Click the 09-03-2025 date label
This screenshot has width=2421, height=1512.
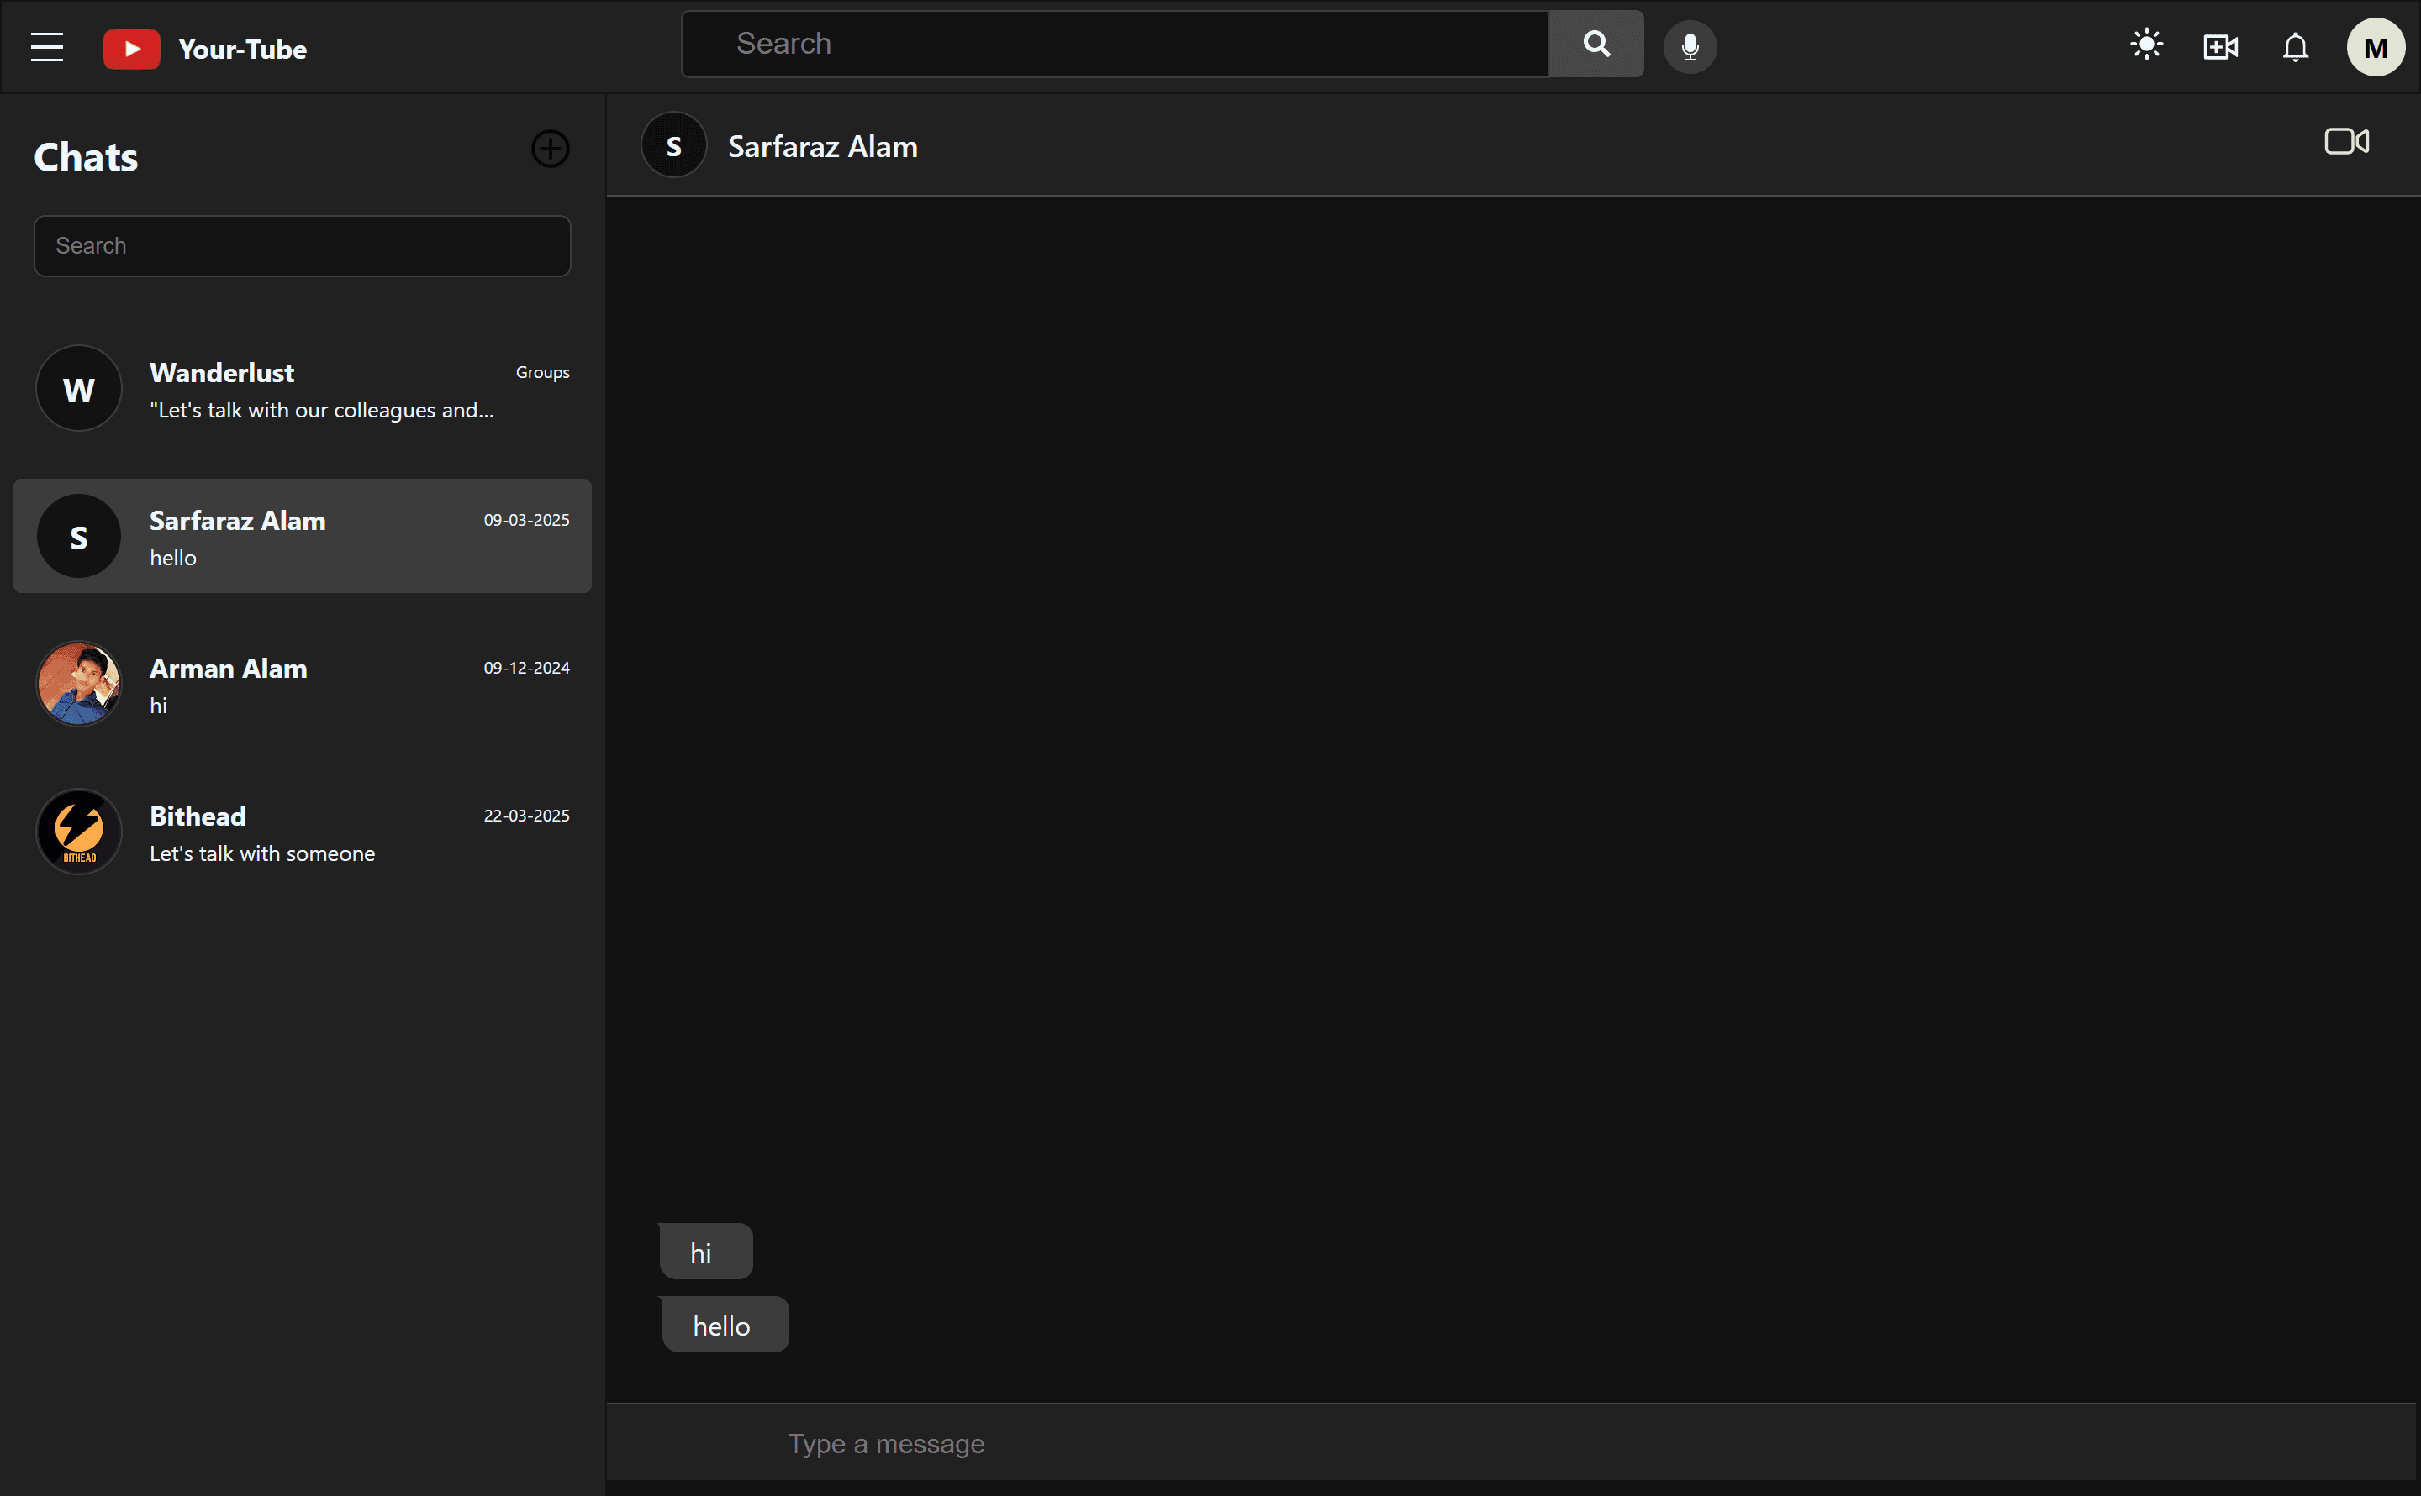(526, 520)
